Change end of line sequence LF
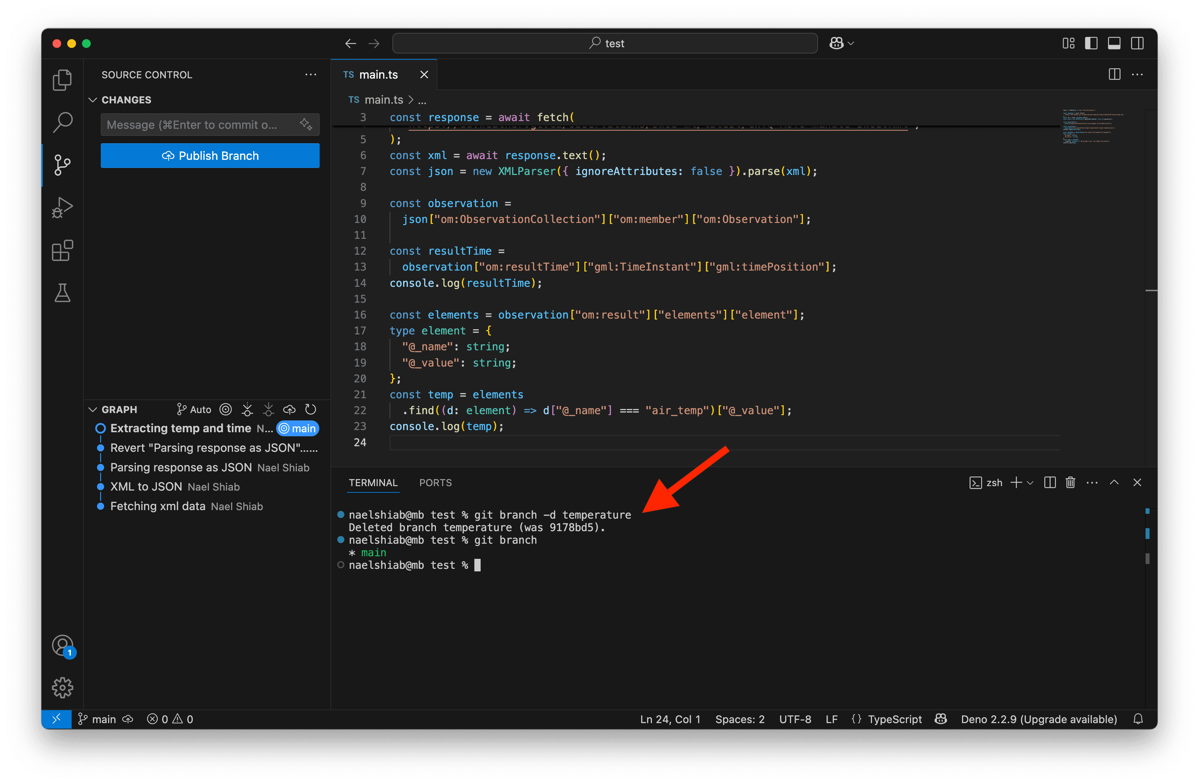Image resolution: width=1199 pixels, height=784 pixels. 831,719
